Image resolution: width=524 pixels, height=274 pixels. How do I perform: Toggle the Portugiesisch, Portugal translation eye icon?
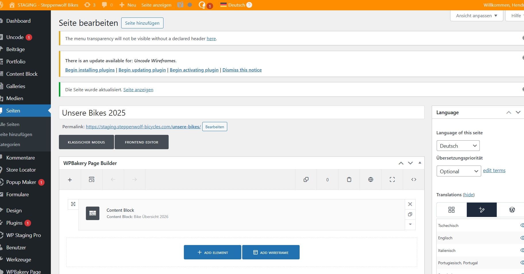pos(522,263)
